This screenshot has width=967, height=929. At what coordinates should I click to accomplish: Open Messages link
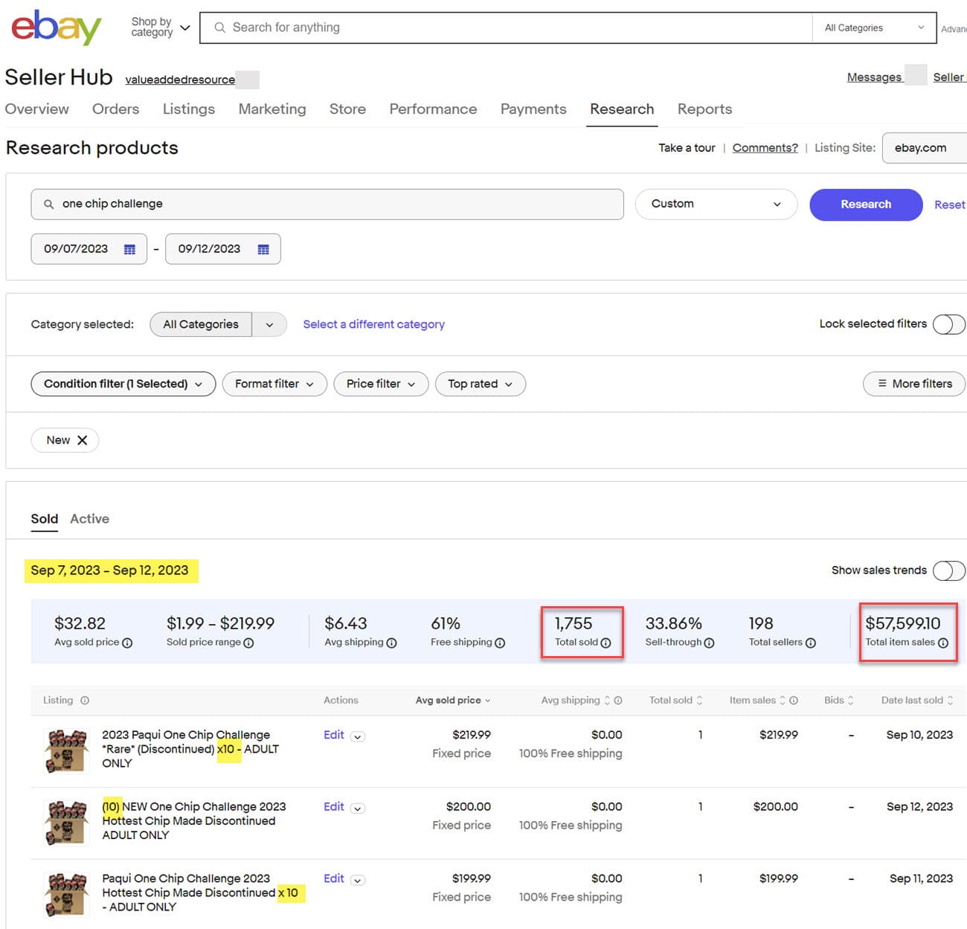(x=874, y=77)
